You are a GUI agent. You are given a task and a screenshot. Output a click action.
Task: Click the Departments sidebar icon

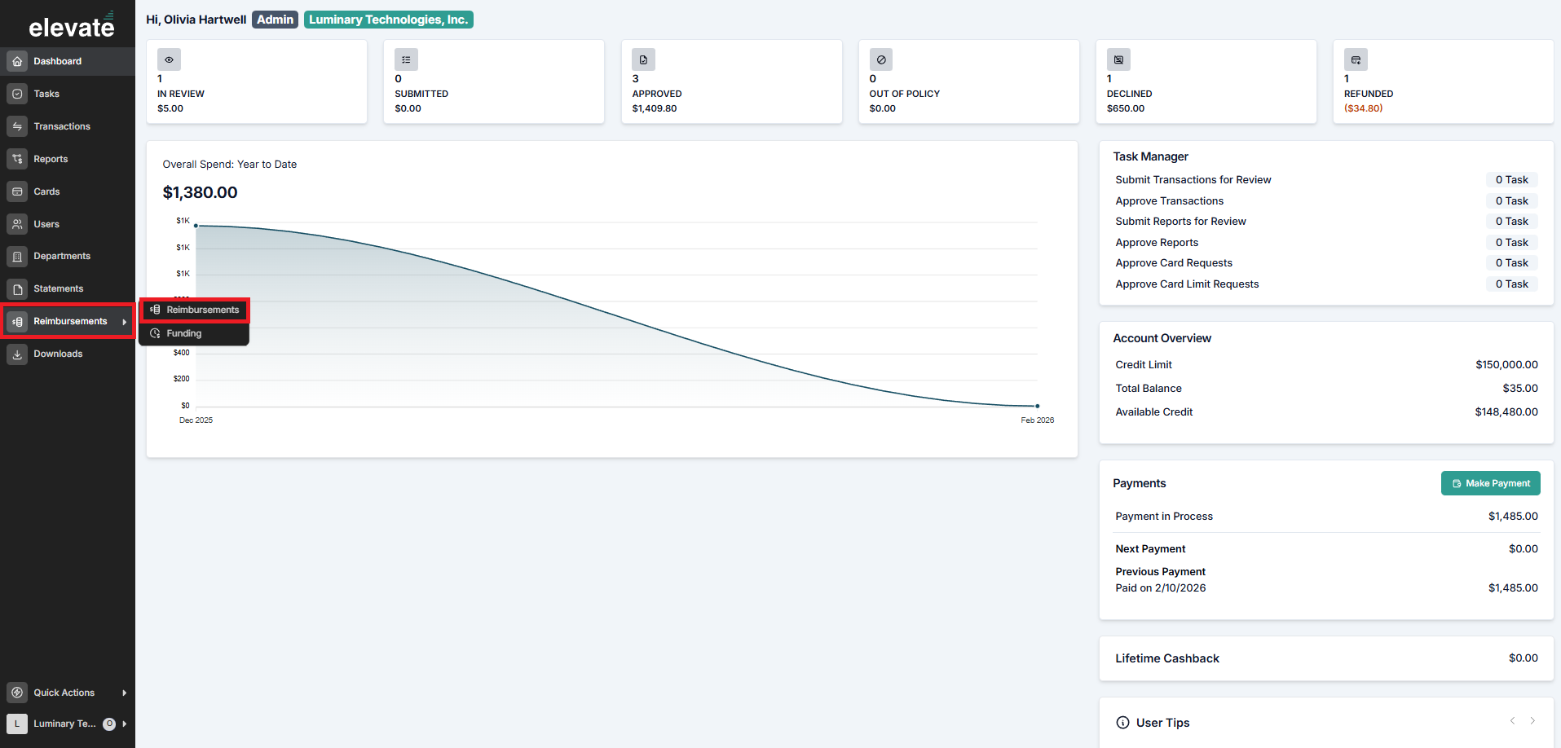pyautogui.click(x=17, y=256)
